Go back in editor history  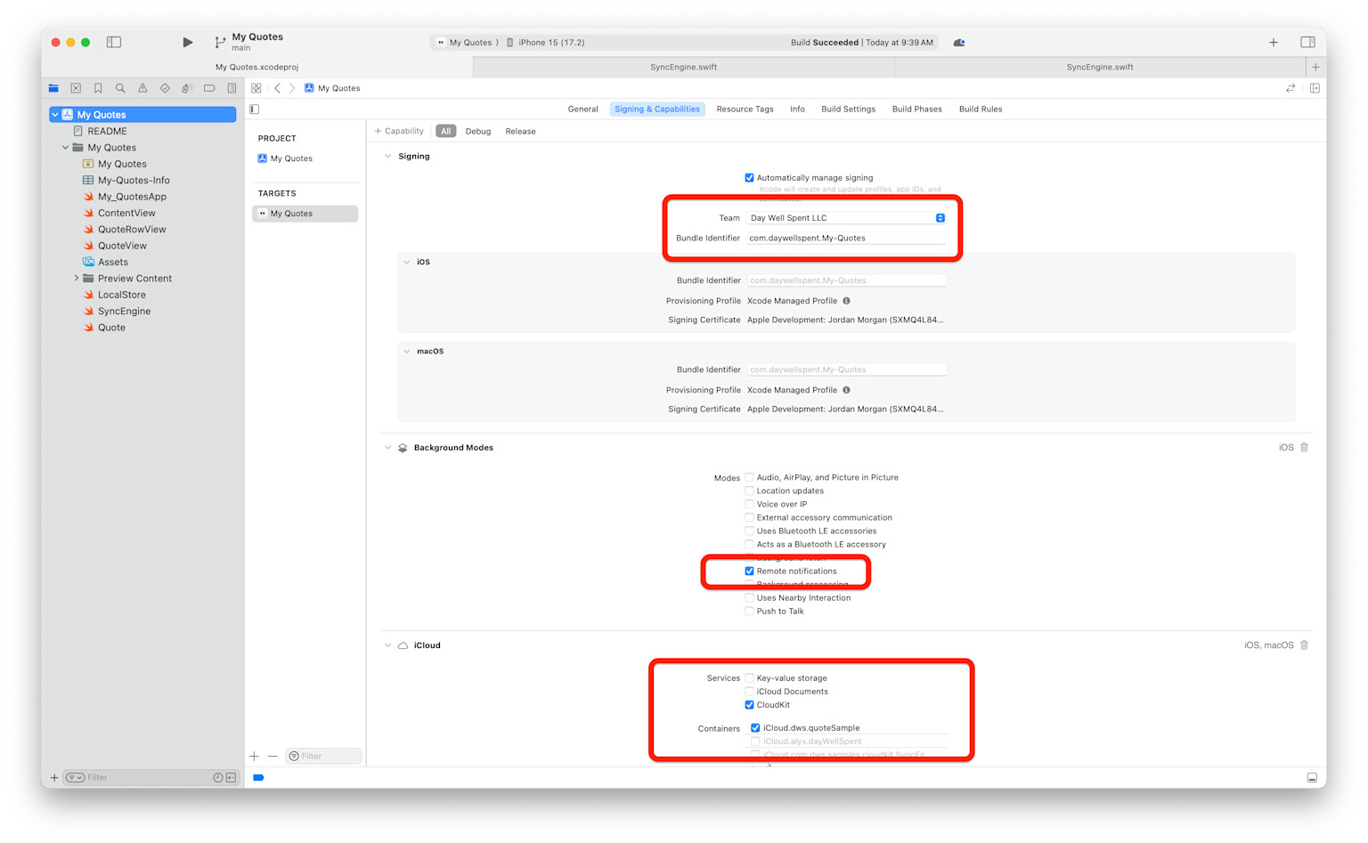pyautogui.click(x=278, y=88)
